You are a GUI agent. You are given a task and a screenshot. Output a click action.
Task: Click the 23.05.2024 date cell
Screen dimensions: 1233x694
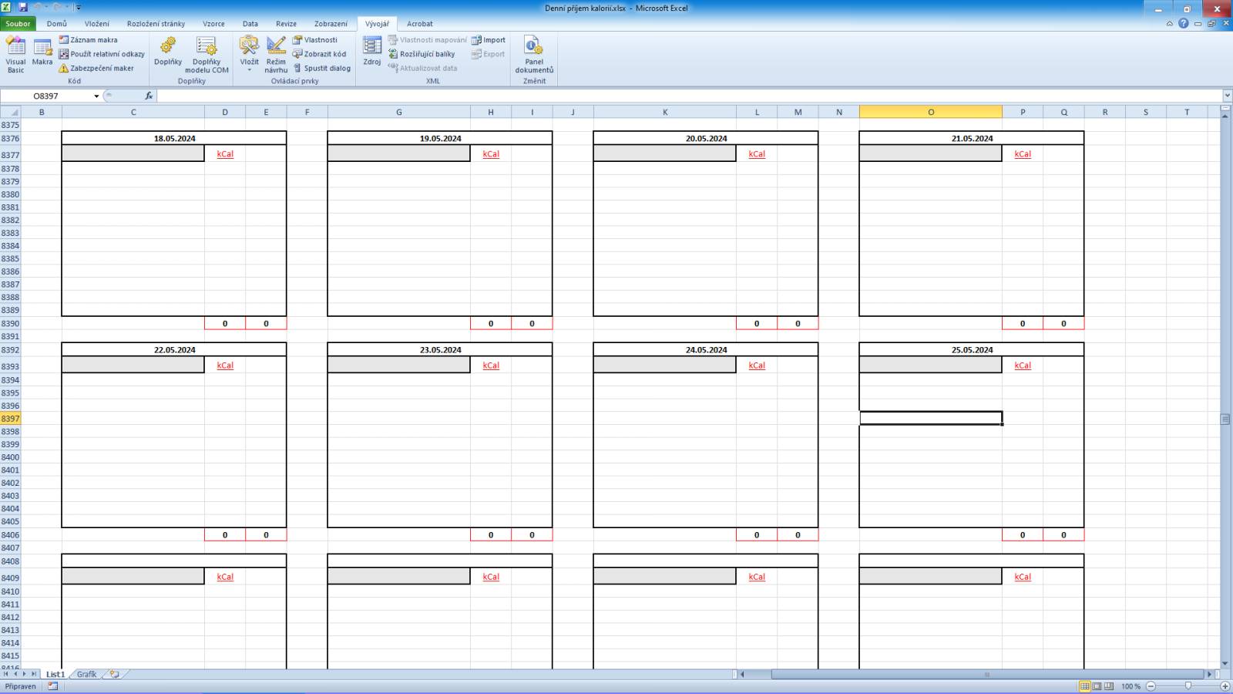coord(440,350)
